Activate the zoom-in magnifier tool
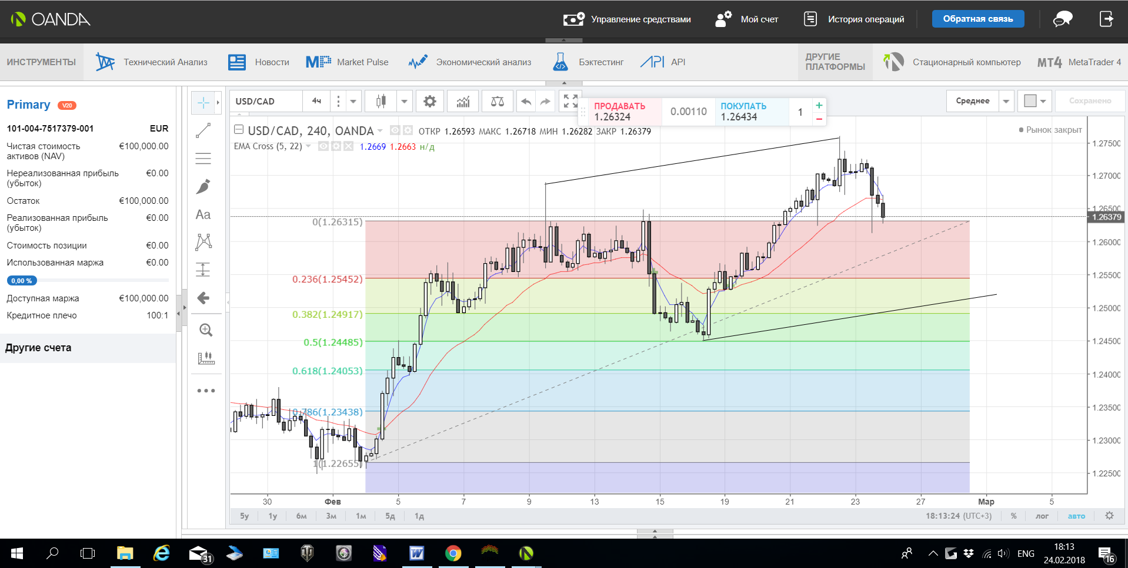 click(205, 330)
